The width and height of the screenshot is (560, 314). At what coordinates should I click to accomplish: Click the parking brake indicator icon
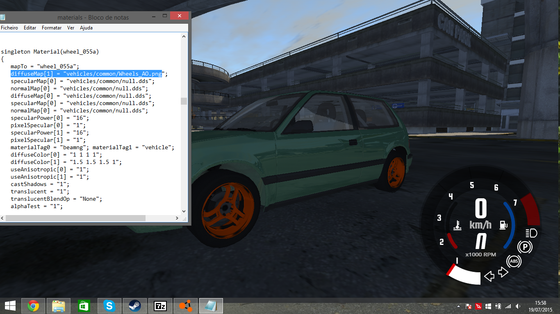click(x=524, y=247)
